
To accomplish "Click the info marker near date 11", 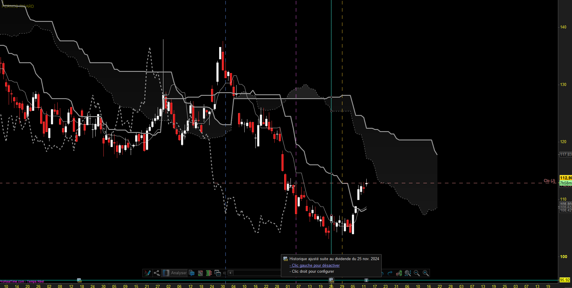I will pyautogui.click(x=366, y=280).
